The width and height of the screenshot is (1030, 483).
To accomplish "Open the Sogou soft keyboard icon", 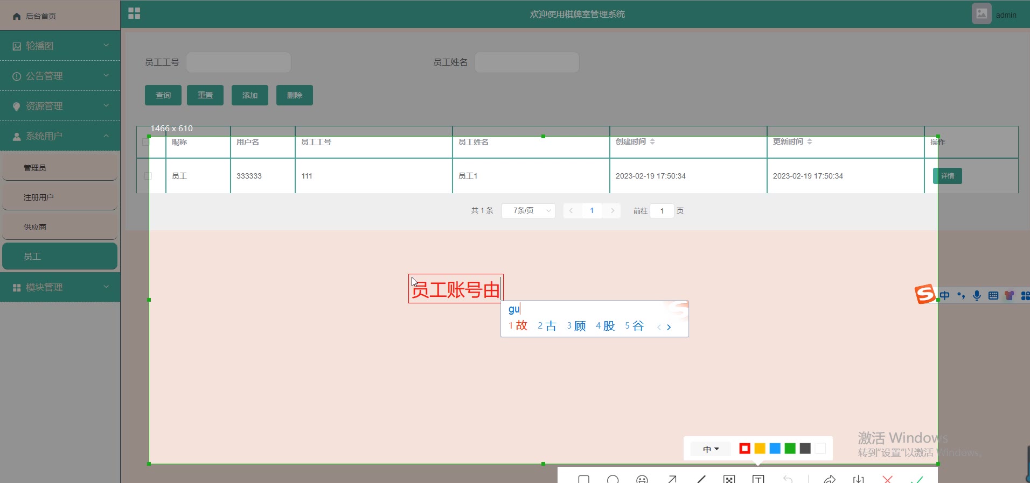I will (993, 295).
